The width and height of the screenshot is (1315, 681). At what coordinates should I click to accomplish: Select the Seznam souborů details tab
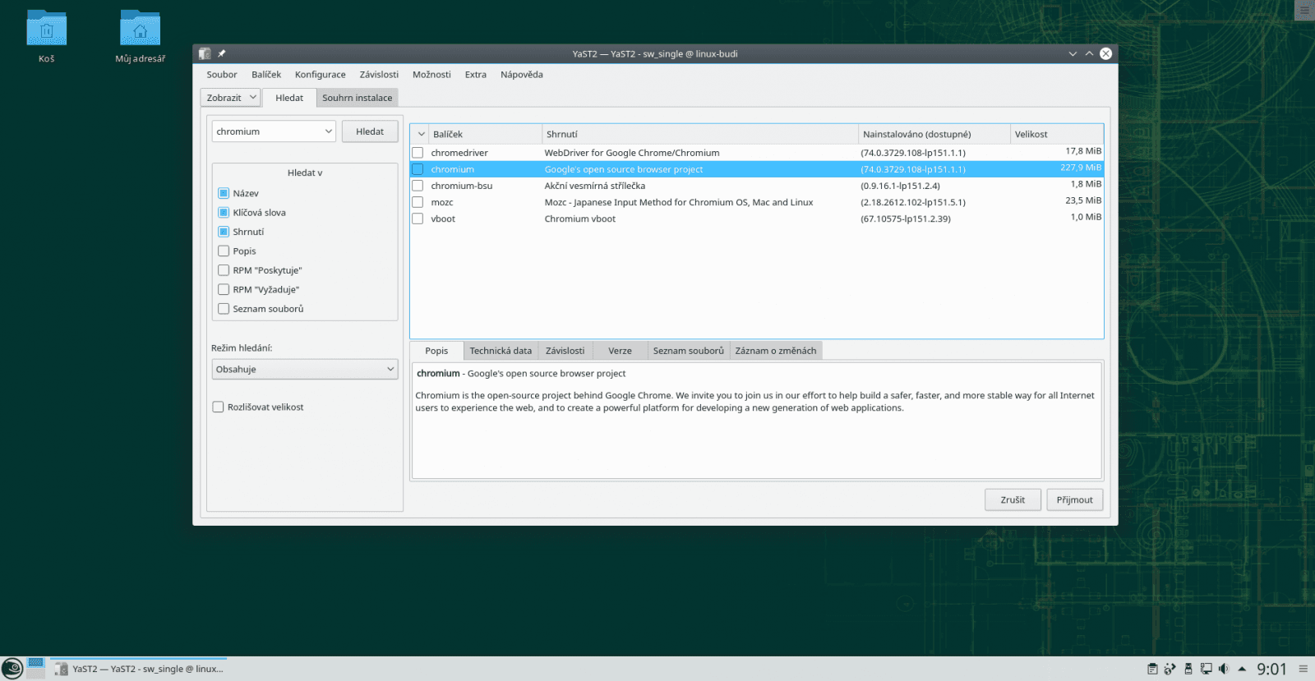tap(689, 351)
